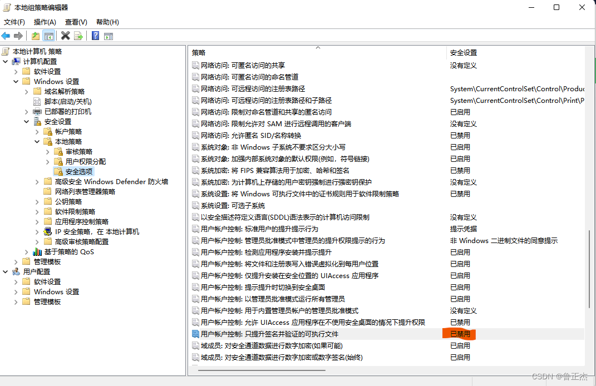
Task: Click the 安全设置 tree node icon
Action: tap(37, 122)
